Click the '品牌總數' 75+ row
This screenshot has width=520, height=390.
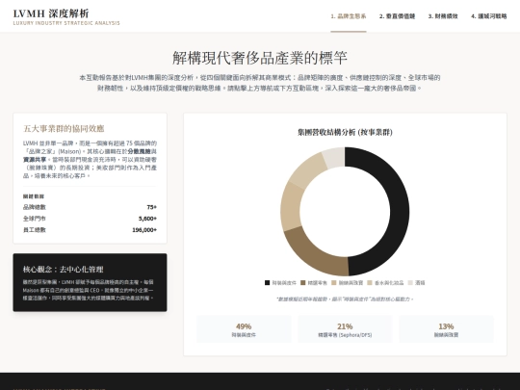(x=90, y=207)
